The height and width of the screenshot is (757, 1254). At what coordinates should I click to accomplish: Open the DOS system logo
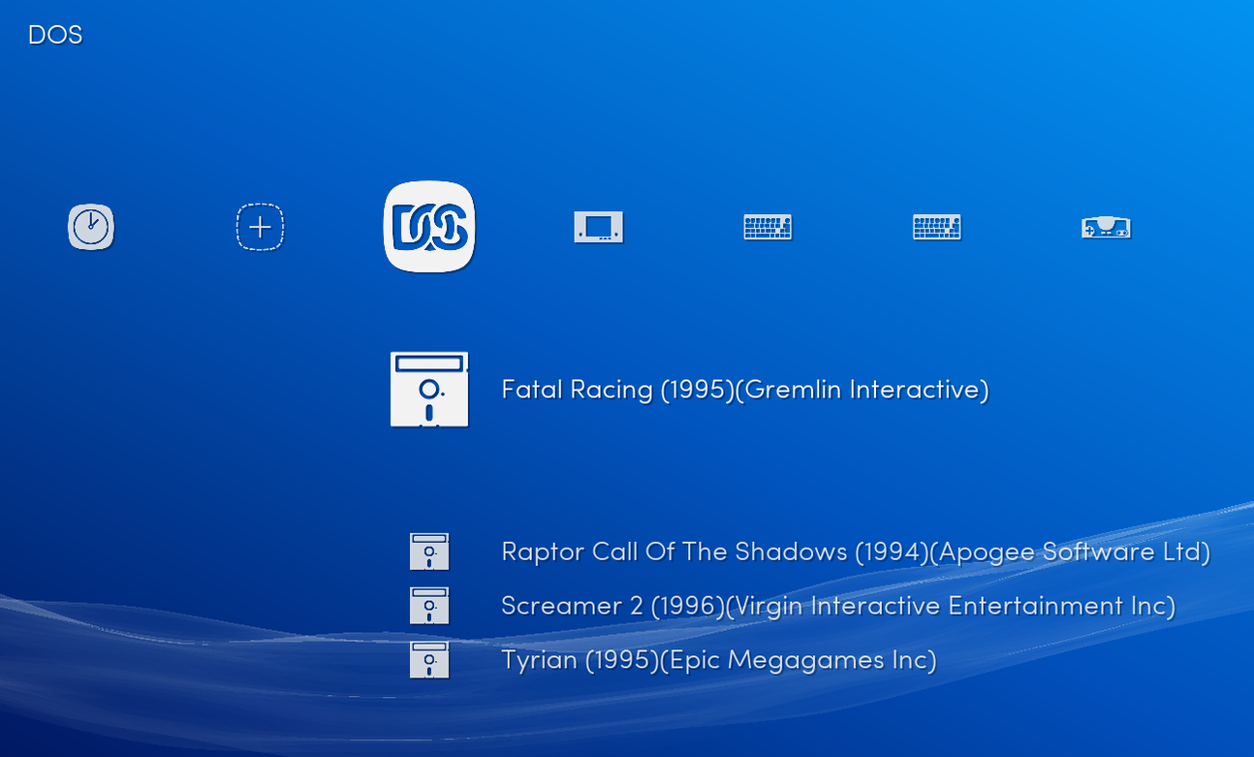point(429,228)
